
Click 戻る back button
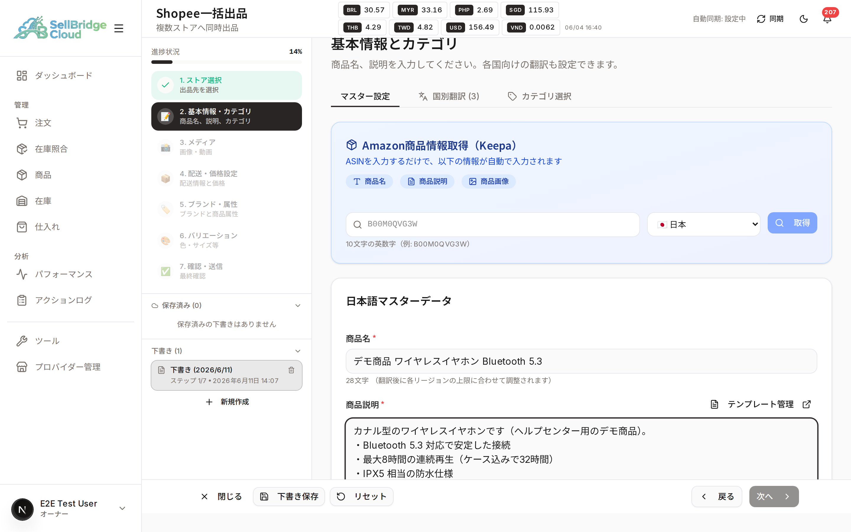click(717, 497)
